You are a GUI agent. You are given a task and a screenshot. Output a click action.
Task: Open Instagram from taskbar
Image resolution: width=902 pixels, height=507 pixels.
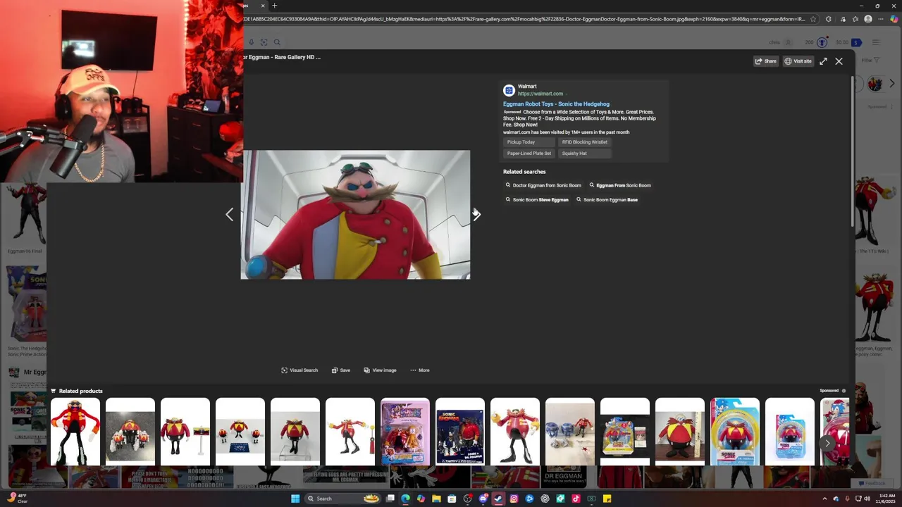[514, 499]
